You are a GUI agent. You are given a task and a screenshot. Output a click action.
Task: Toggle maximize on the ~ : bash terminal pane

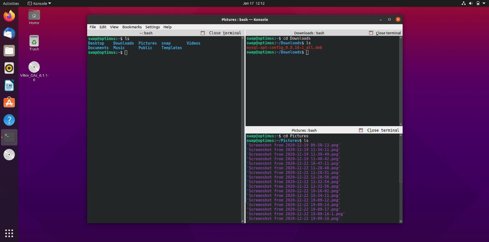(203, 33)
